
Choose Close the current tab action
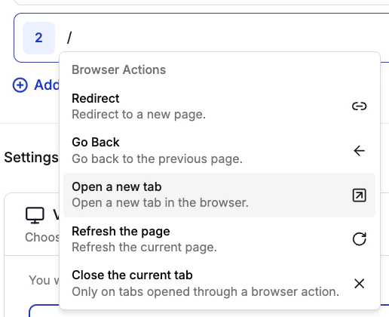tap(219, 284)
